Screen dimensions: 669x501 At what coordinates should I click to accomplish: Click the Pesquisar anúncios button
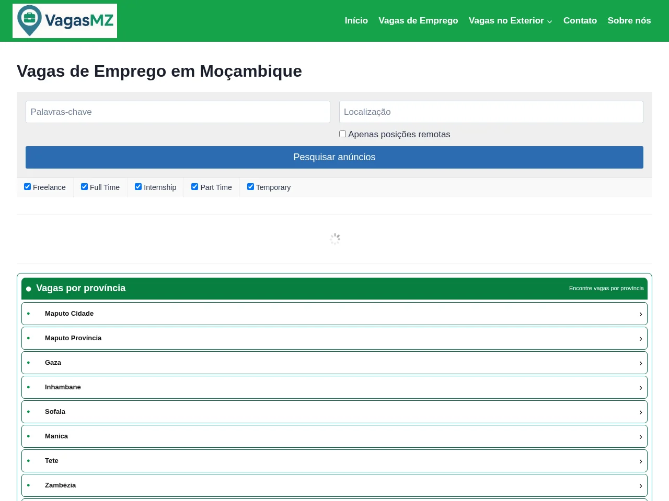point(334,157)
